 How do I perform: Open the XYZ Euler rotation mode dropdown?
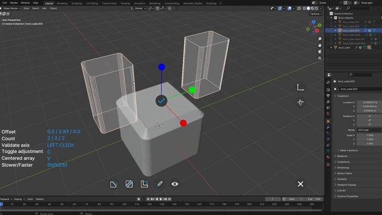click(369, 130)
